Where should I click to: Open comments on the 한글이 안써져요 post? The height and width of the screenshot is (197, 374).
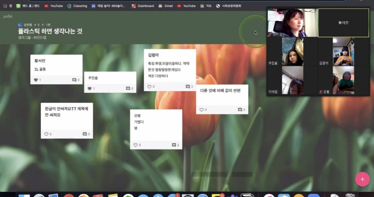point(86,134)
